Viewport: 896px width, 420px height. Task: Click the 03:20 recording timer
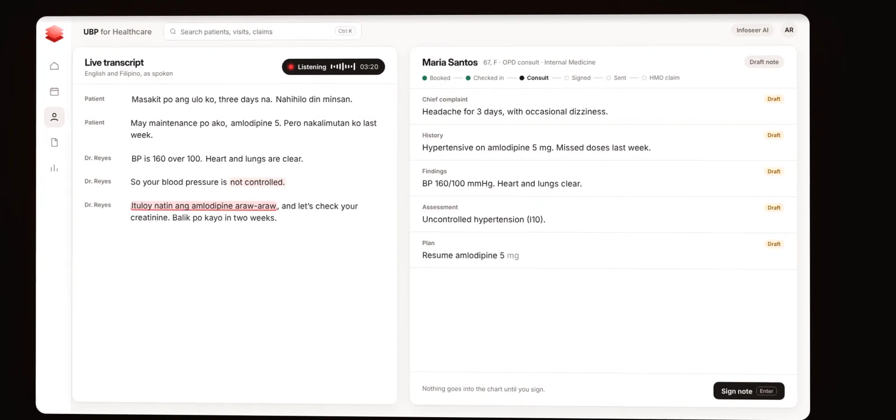coord(369,67)
